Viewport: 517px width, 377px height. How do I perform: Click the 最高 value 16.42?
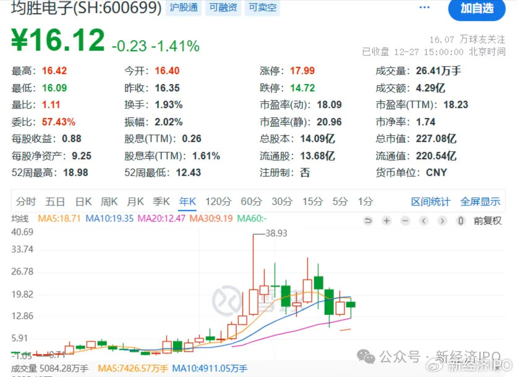[54, 71]
